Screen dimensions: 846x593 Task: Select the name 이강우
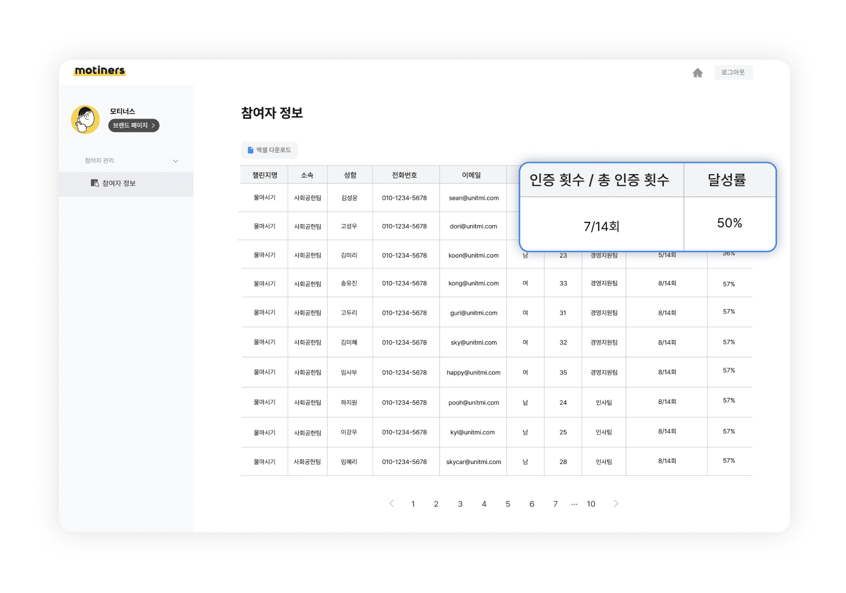pyautogui.click(x=349, y=432)
